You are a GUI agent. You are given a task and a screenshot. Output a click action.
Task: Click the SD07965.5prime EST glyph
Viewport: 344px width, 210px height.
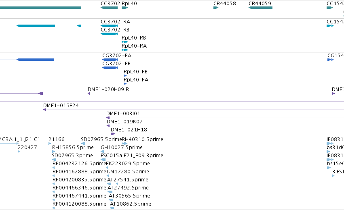tap(83, 144)
